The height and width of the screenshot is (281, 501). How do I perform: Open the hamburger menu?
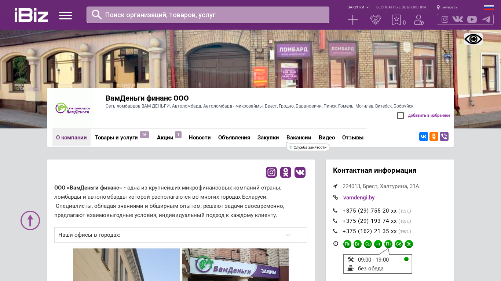point(65,15)
